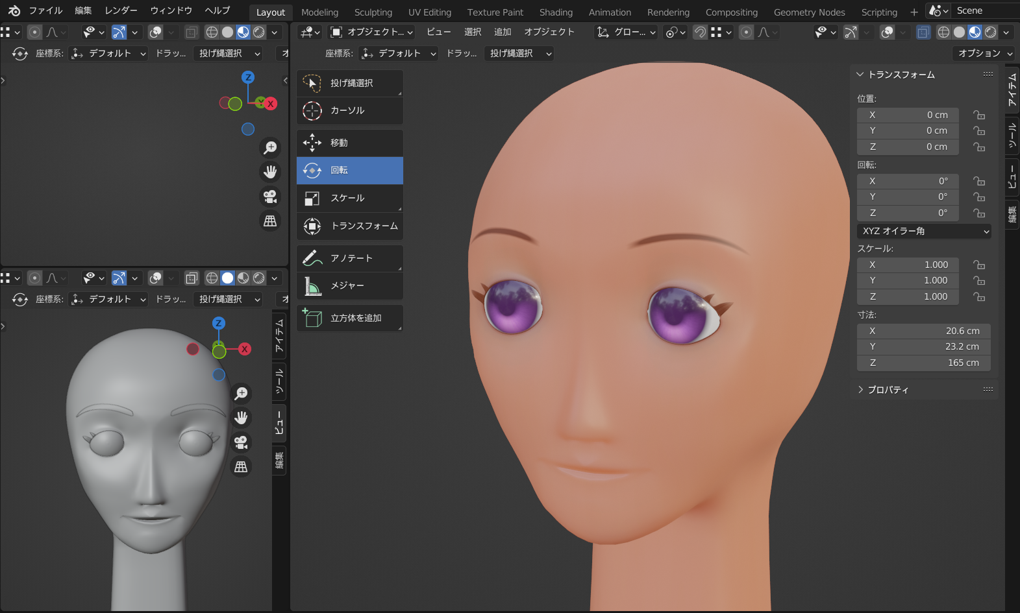This screenshot has height=613, width=1020.
Task: Choose the Annotate (アノテート) tool
Action: tap(349, 258)
